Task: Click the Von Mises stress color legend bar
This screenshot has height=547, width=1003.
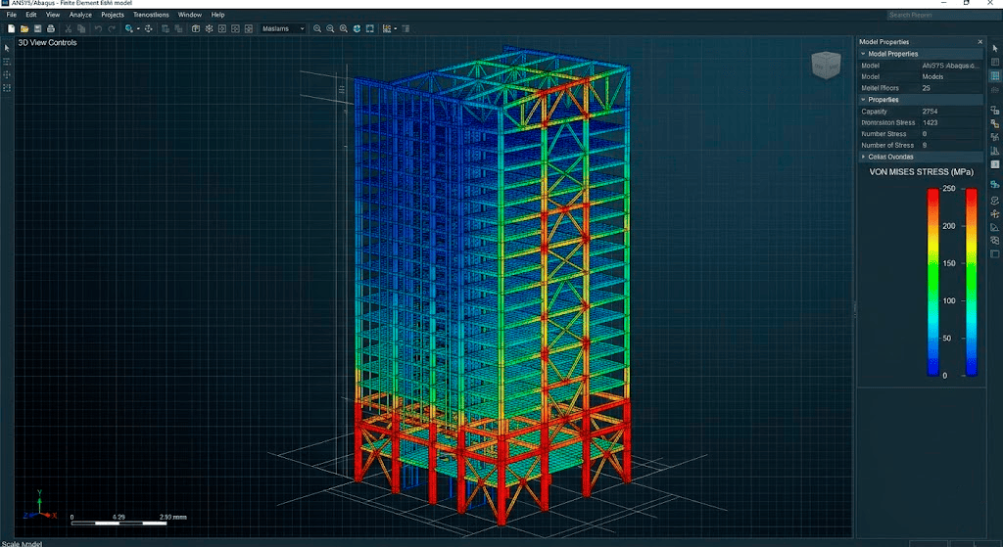Action: [933, 282]
